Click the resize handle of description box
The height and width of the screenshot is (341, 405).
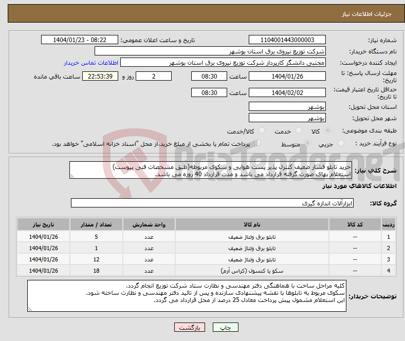(72, 176)
